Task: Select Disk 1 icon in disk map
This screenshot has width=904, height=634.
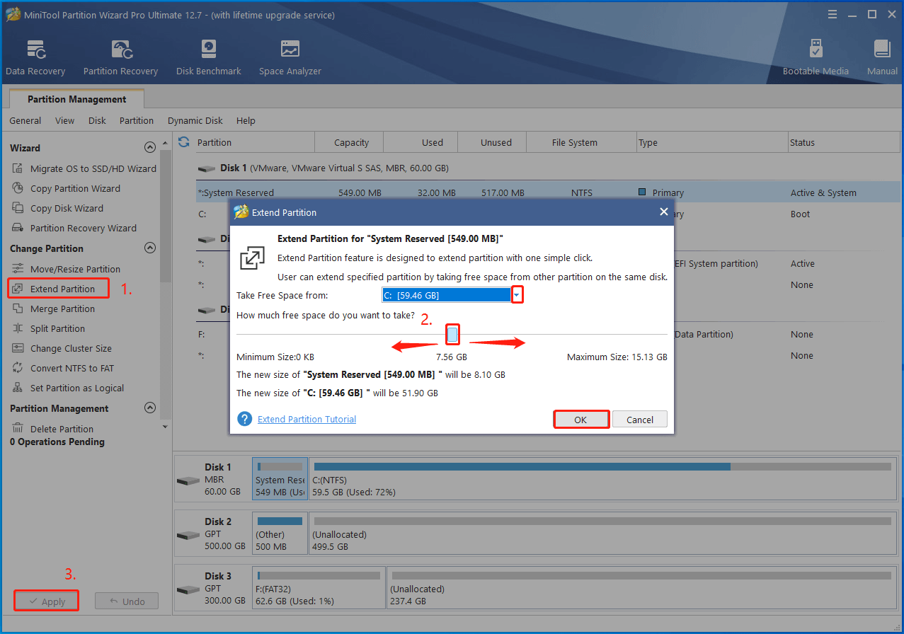Action: click(188, 480)
